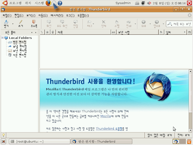Click the Forward (전달) toolbar icon
This screenshot has height=145, width=193.
pyautogui.click(x=75, y=22)
